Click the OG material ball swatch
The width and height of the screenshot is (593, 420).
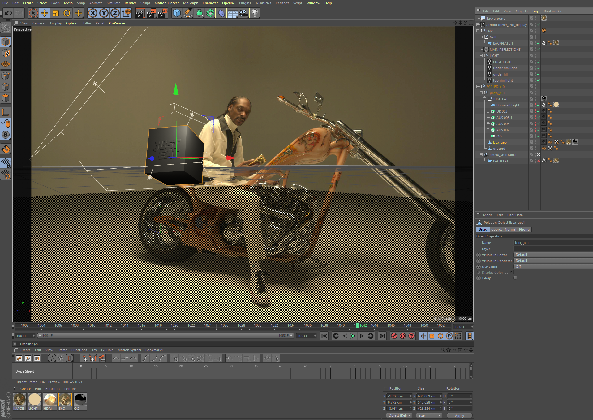click(x=80, y=400)
